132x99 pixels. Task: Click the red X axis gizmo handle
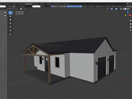coord(130,15)
